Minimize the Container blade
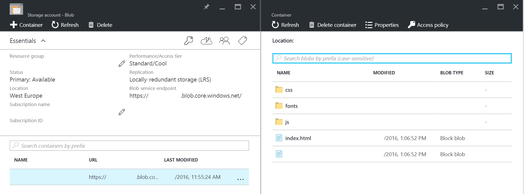The image size is (524, 194). coord(485,8)
